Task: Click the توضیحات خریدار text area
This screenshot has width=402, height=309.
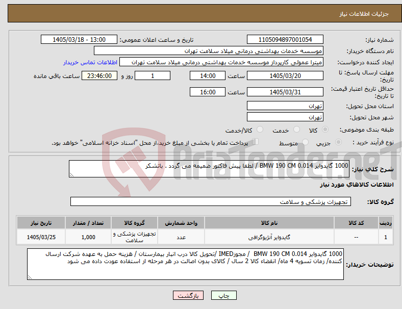Action: point(185,264)
